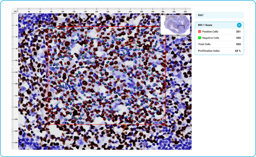The height and width of the screenshot is (157, 256).
Task: Toggle the ROI 1 Score eye icon
Action: tap(239, 25)
